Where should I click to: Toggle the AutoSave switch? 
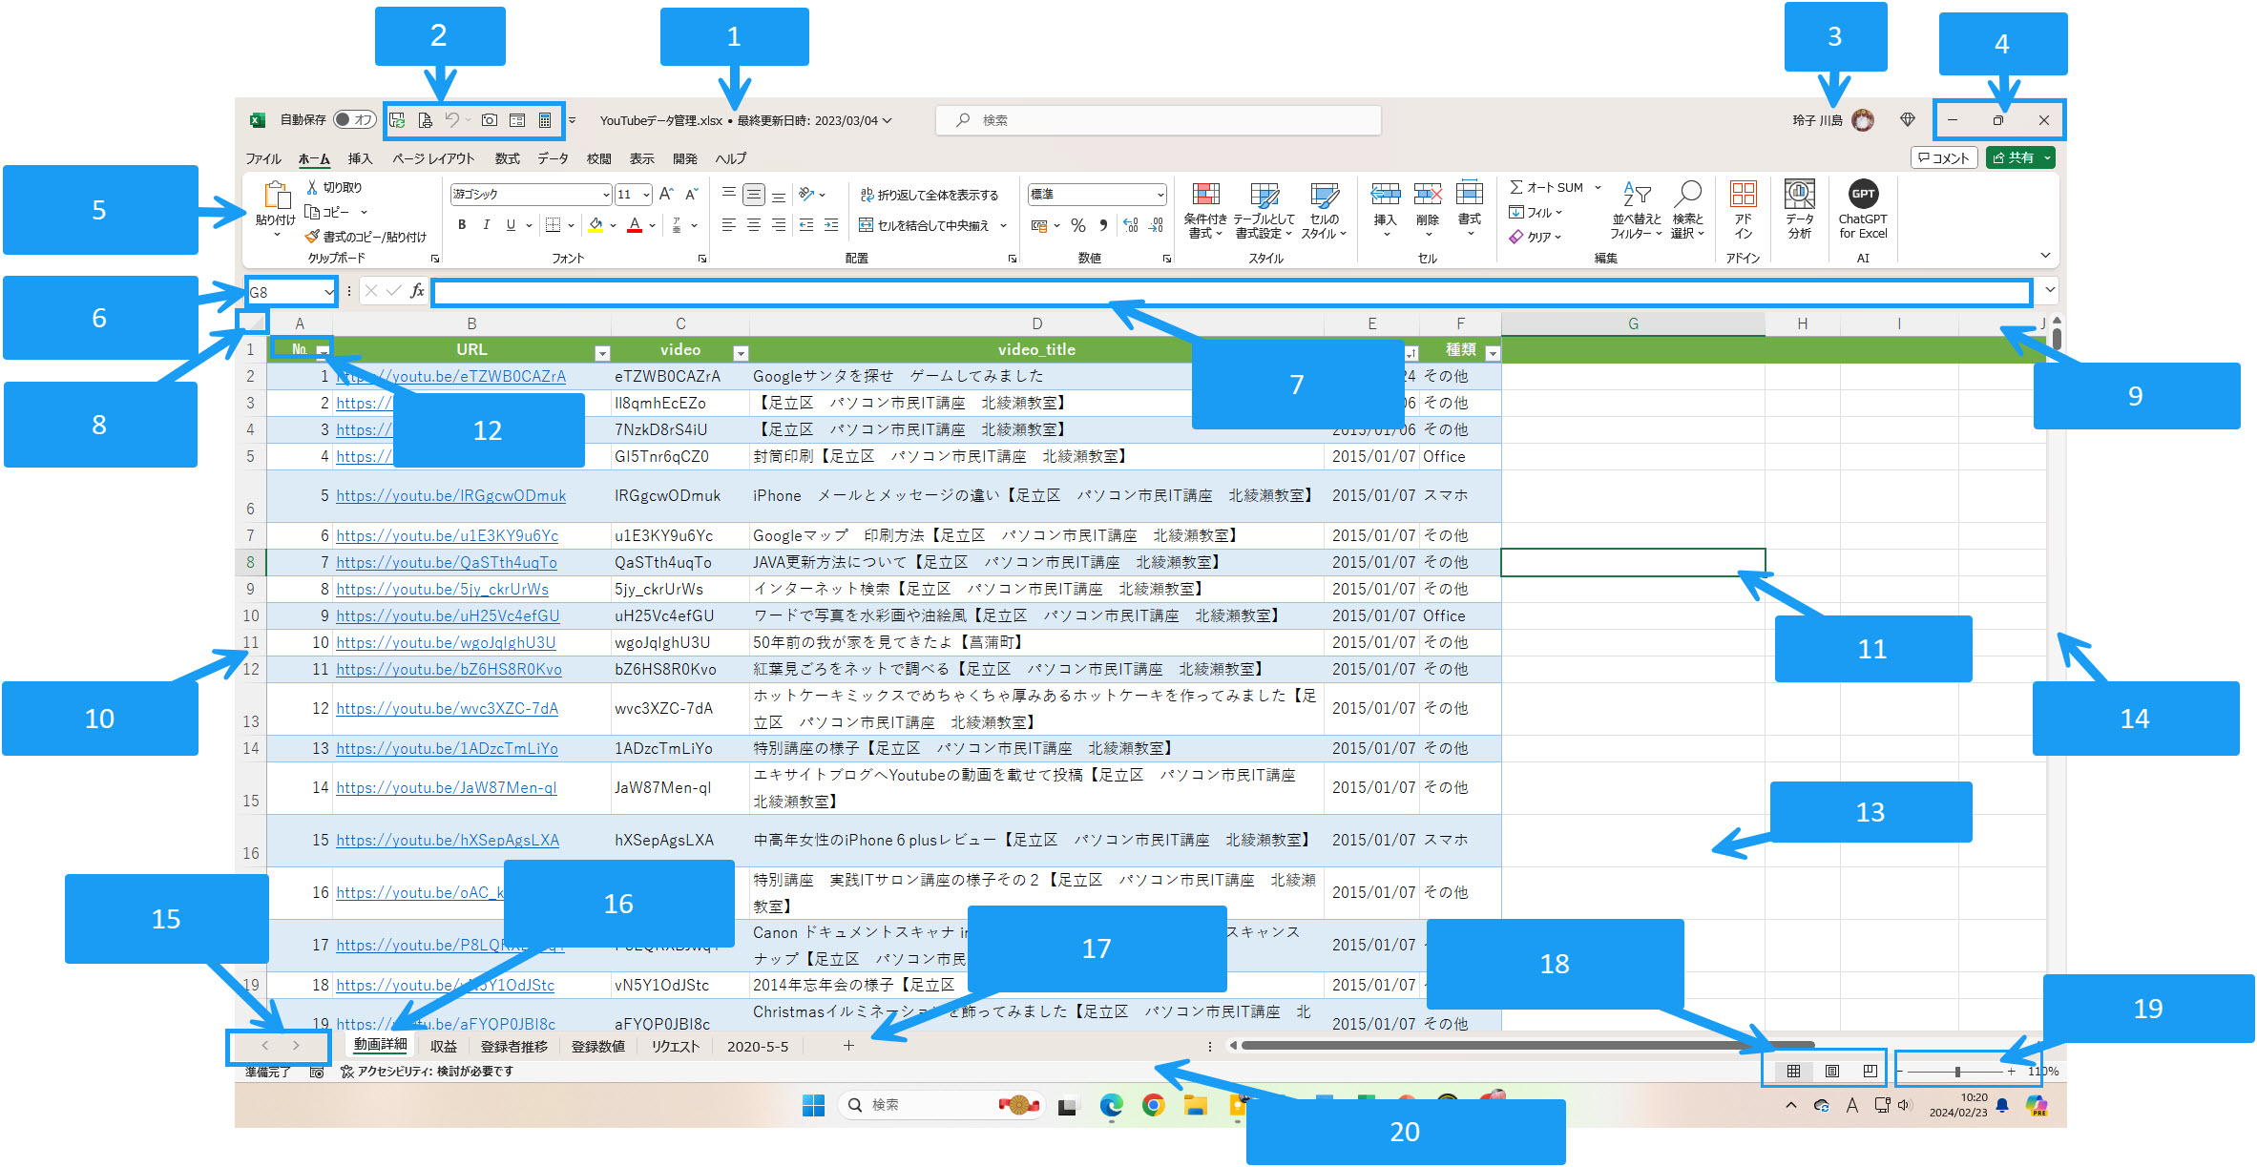click(354, 120)
